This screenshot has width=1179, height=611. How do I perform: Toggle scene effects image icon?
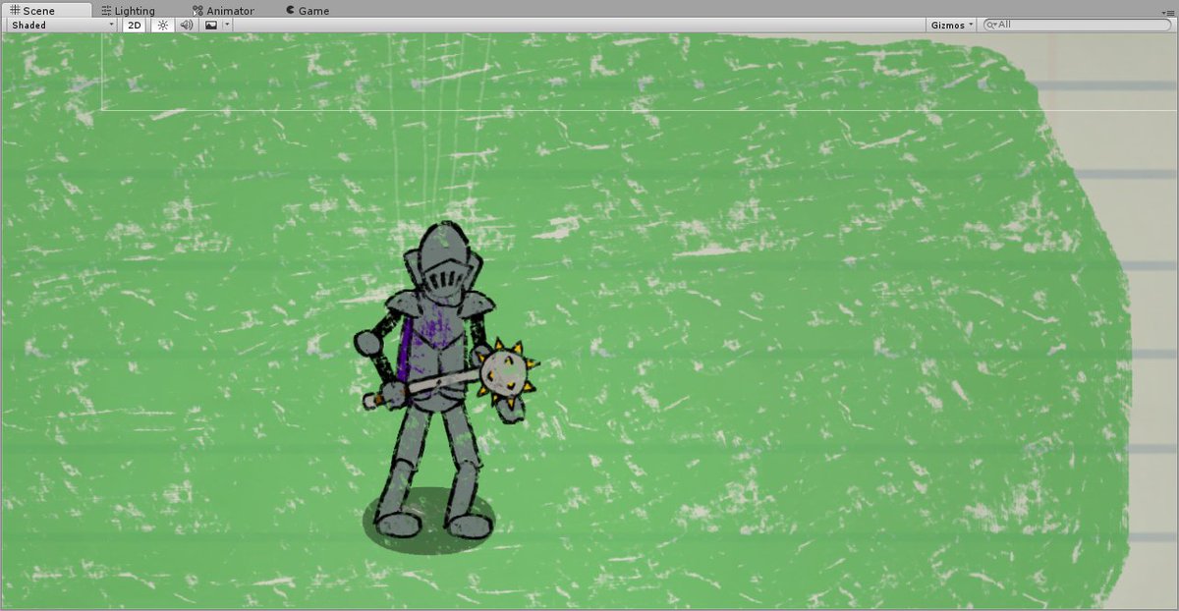[210, 25]
